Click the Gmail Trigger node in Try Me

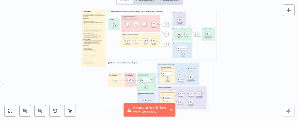click(114, 24)
